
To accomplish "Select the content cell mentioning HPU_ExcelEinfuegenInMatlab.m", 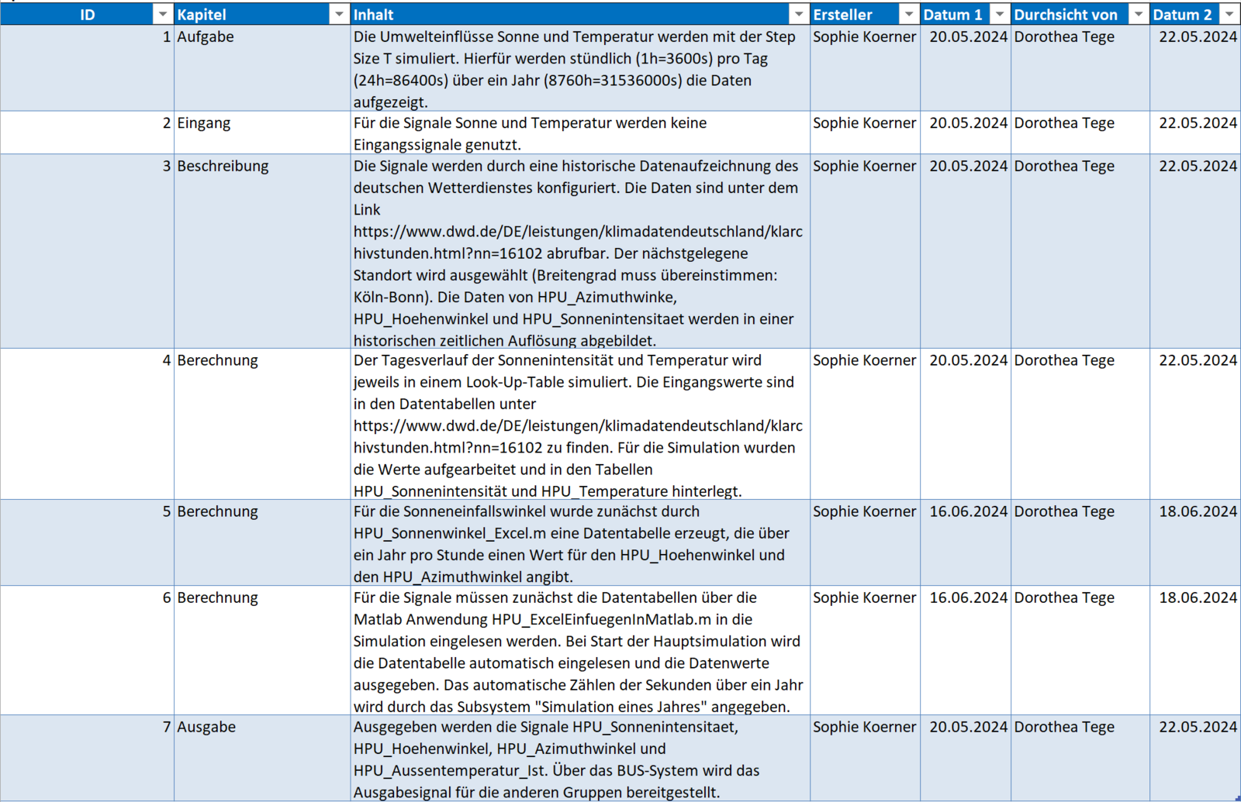I will tap(578, 651).
